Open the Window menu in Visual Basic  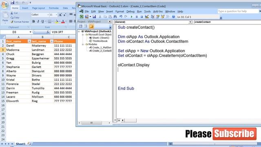click(170, 11)
